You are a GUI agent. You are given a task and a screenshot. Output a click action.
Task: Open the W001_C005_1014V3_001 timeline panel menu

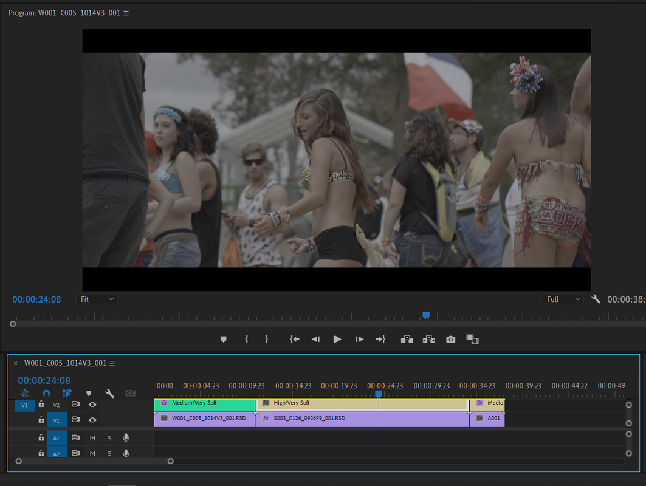pos(112,363)
